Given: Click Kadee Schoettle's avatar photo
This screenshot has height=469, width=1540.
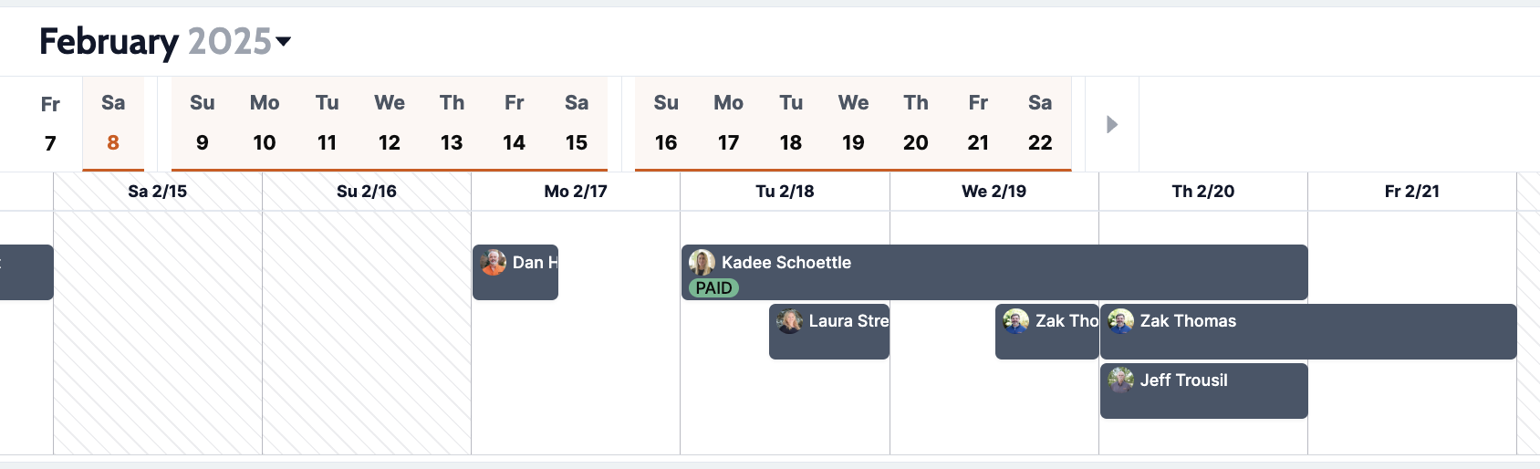Looking at the screenshot, I should (x=702, y=263).
